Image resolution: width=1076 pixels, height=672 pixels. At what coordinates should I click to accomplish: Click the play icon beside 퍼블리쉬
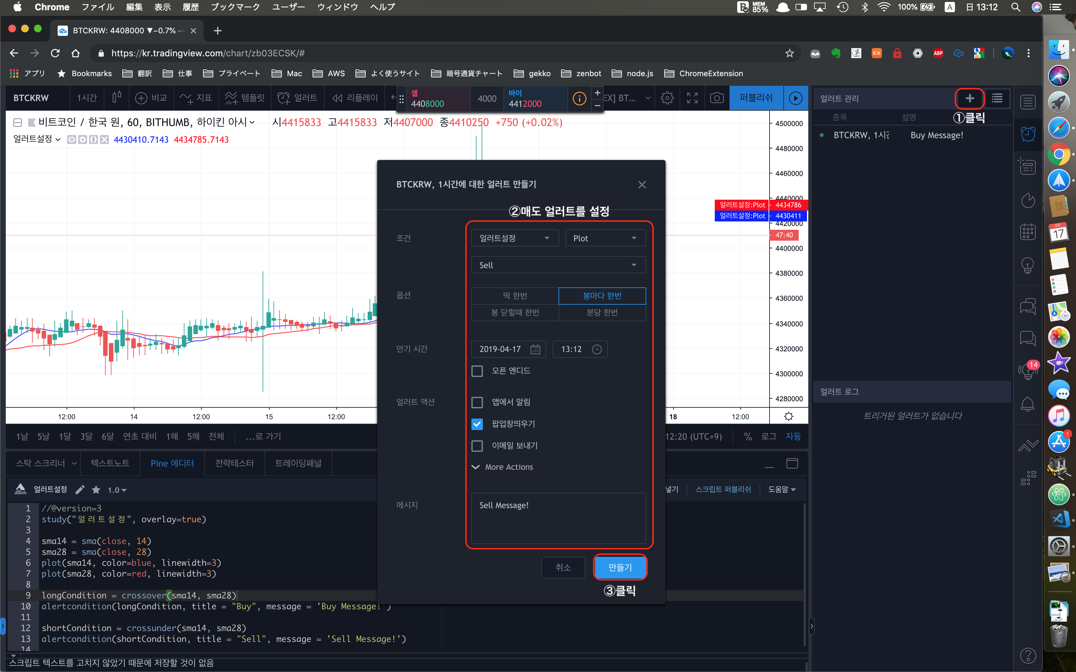(795, 98)
